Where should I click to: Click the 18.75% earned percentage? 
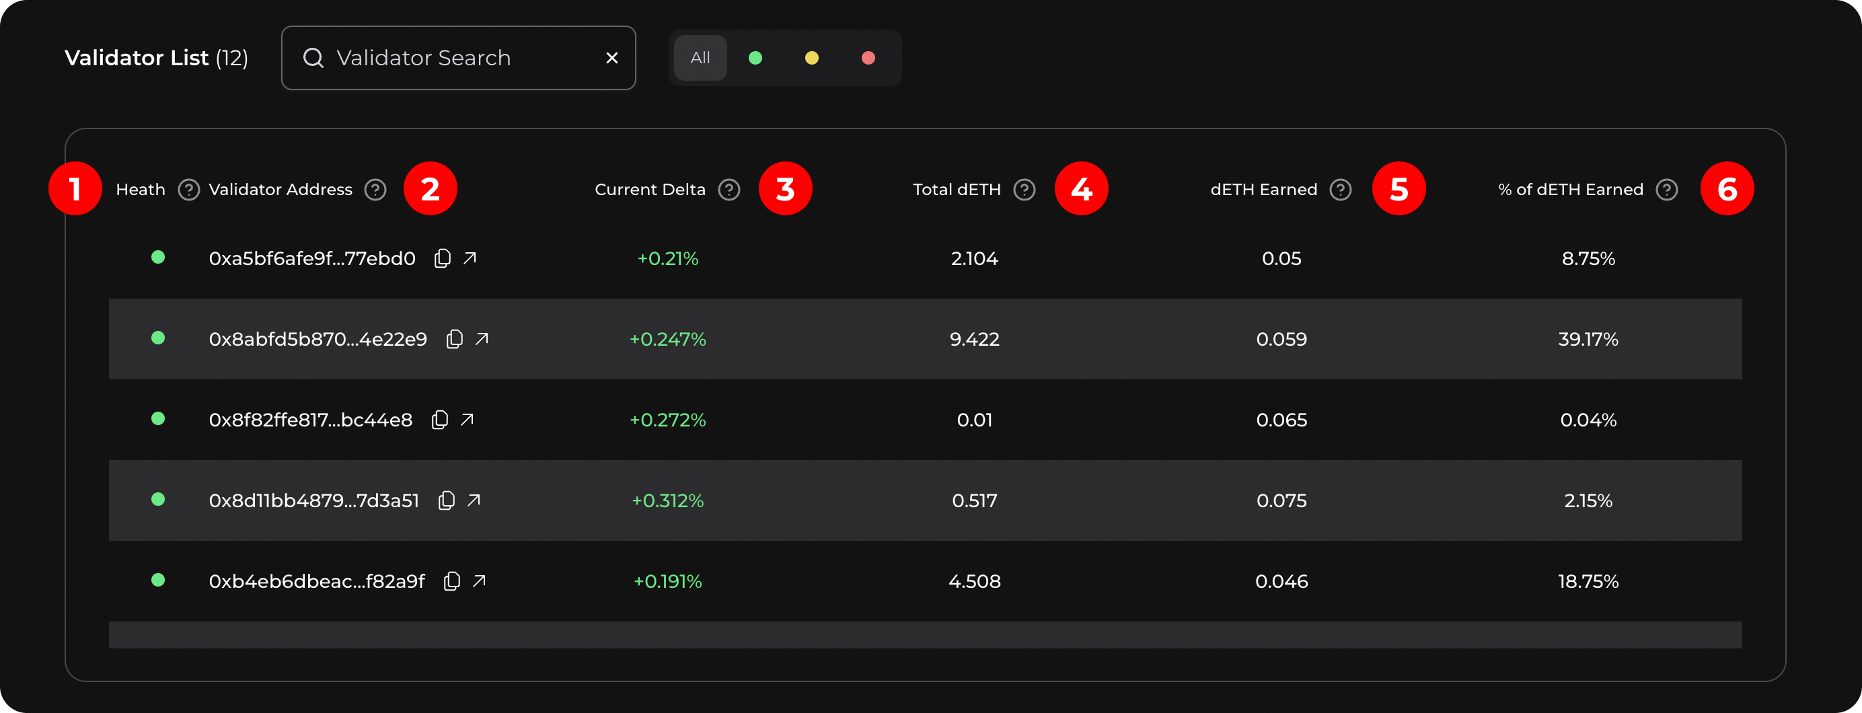pos(1588,581)
